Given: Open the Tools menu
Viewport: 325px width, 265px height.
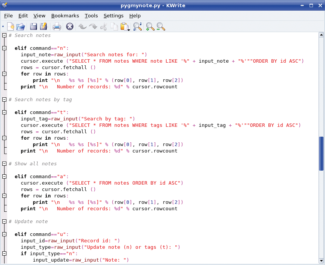Looking at the screenshot, I should tap(91, 16).
